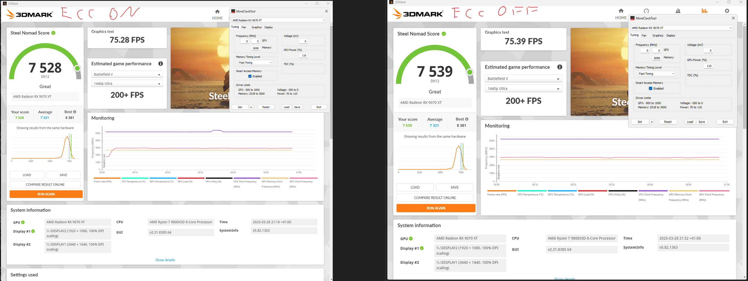This screenshot has width=748, height=281.
Task: Open the Benchmarks speedometer icon in 3DMark
Action: (x=646, y=11)
